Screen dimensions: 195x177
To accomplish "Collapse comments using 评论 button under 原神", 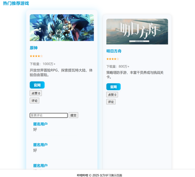I will [35, 101].
